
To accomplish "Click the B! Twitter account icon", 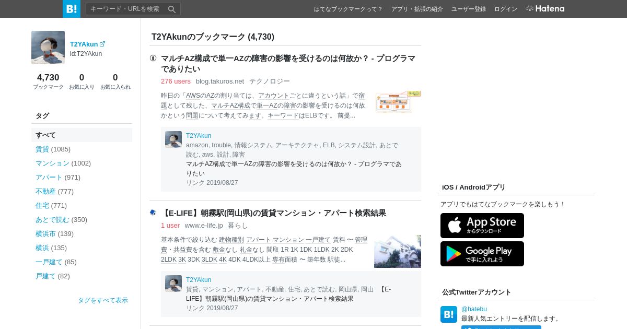I will click(449, 314).
